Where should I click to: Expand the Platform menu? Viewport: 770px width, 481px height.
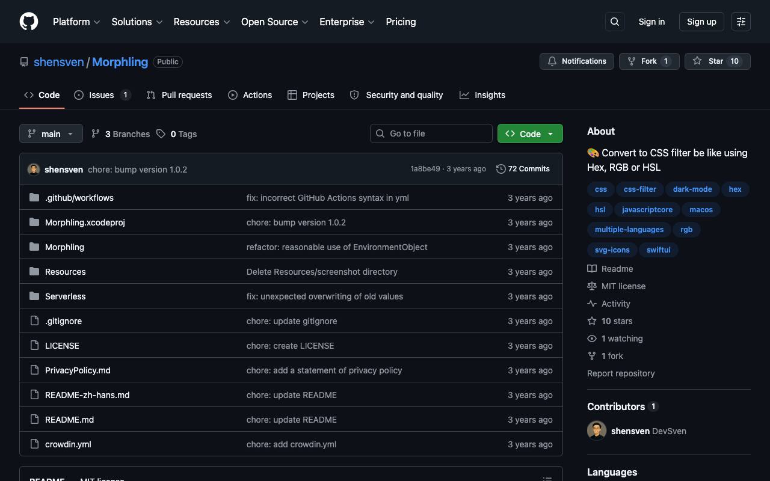(x=76, y=22)
